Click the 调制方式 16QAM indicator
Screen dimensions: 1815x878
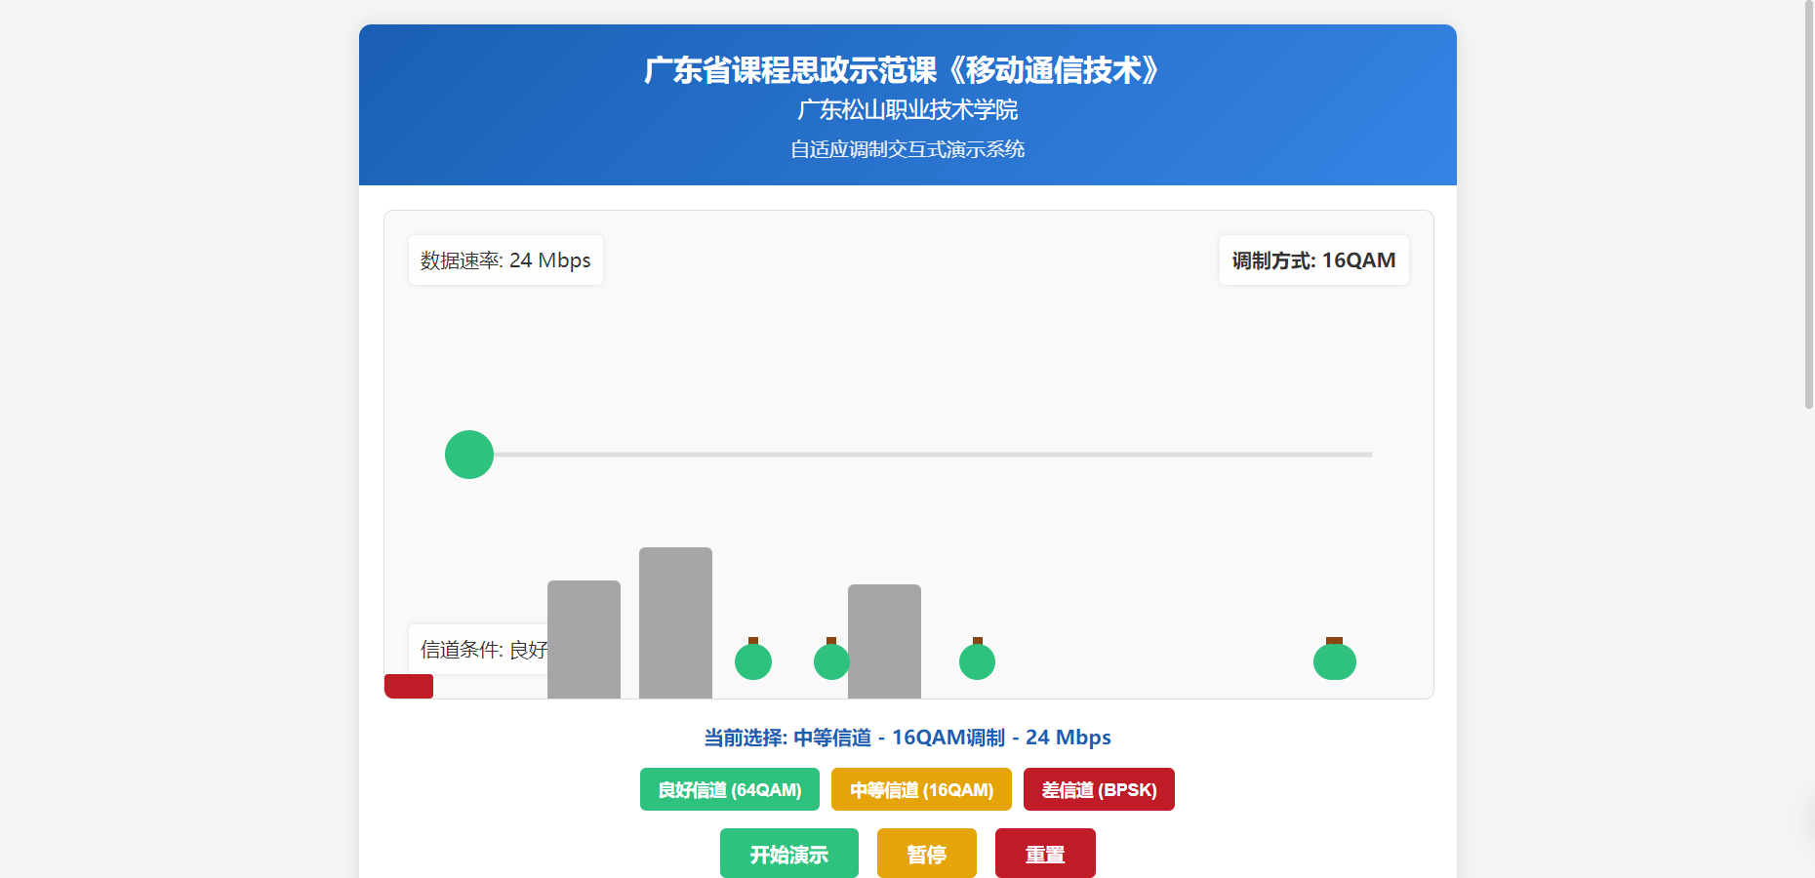coord(1313,260)
